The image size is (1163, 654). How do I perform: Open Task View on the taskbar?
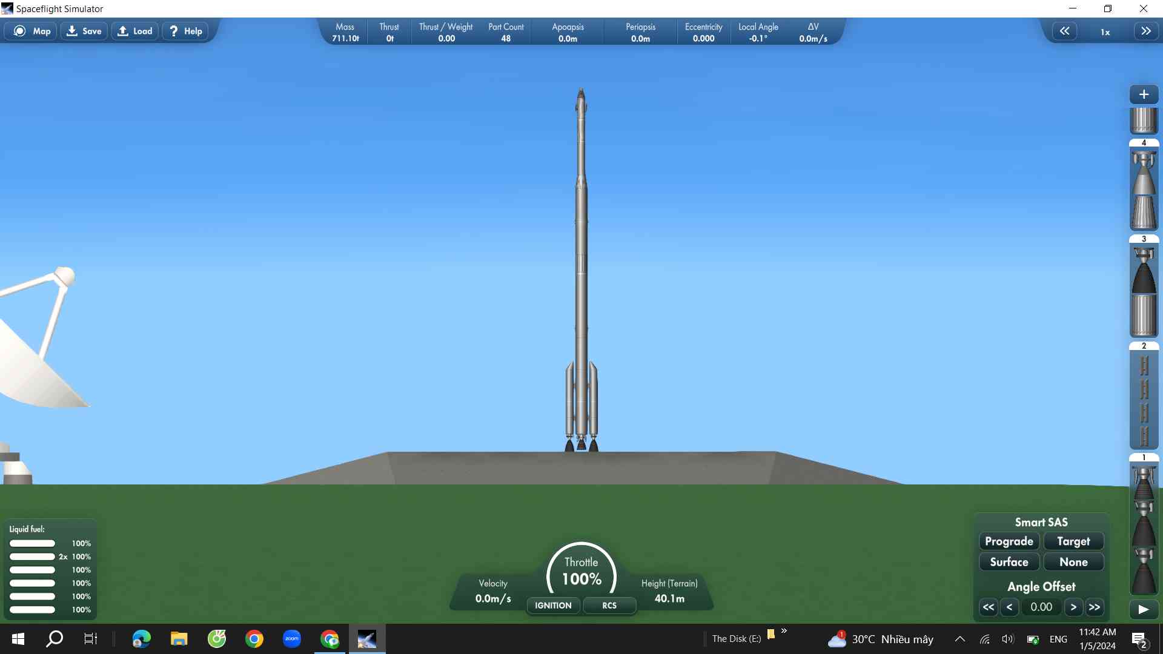tap(90, 639)
